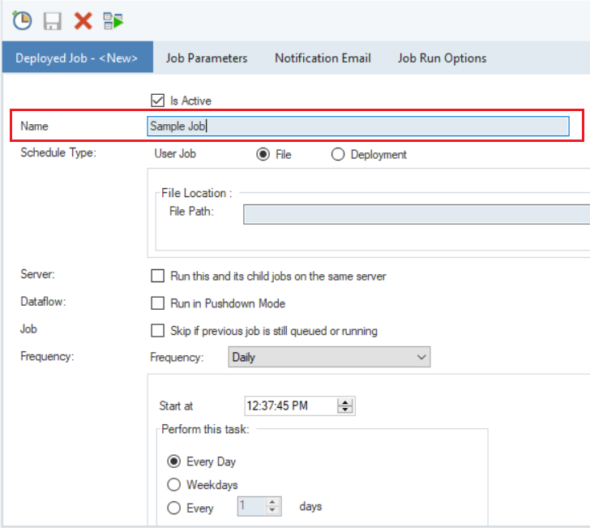Select the Deployment radio button
The width and height of the screenshot is (590, 528).
(x=338, y=154)
